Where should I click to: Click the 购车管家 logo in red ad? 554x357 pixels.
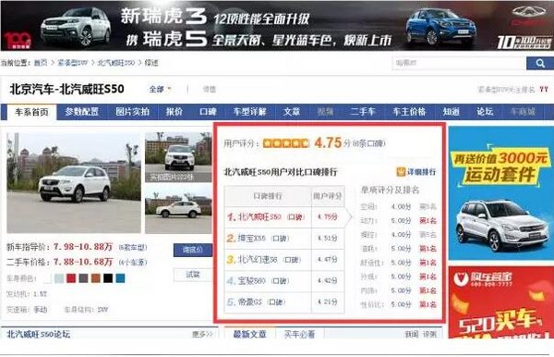click(x=483, y=279)
